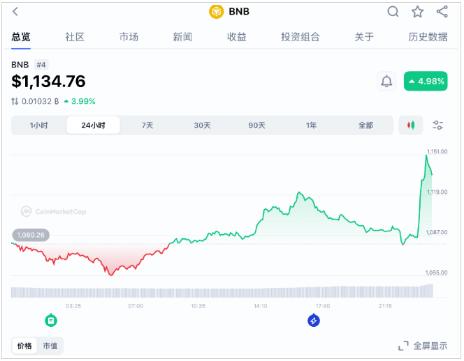The width and height of the screenshot is (464, 361).
Task: Click the 全屏显示 fullscreen button
Action: [423, 346]
